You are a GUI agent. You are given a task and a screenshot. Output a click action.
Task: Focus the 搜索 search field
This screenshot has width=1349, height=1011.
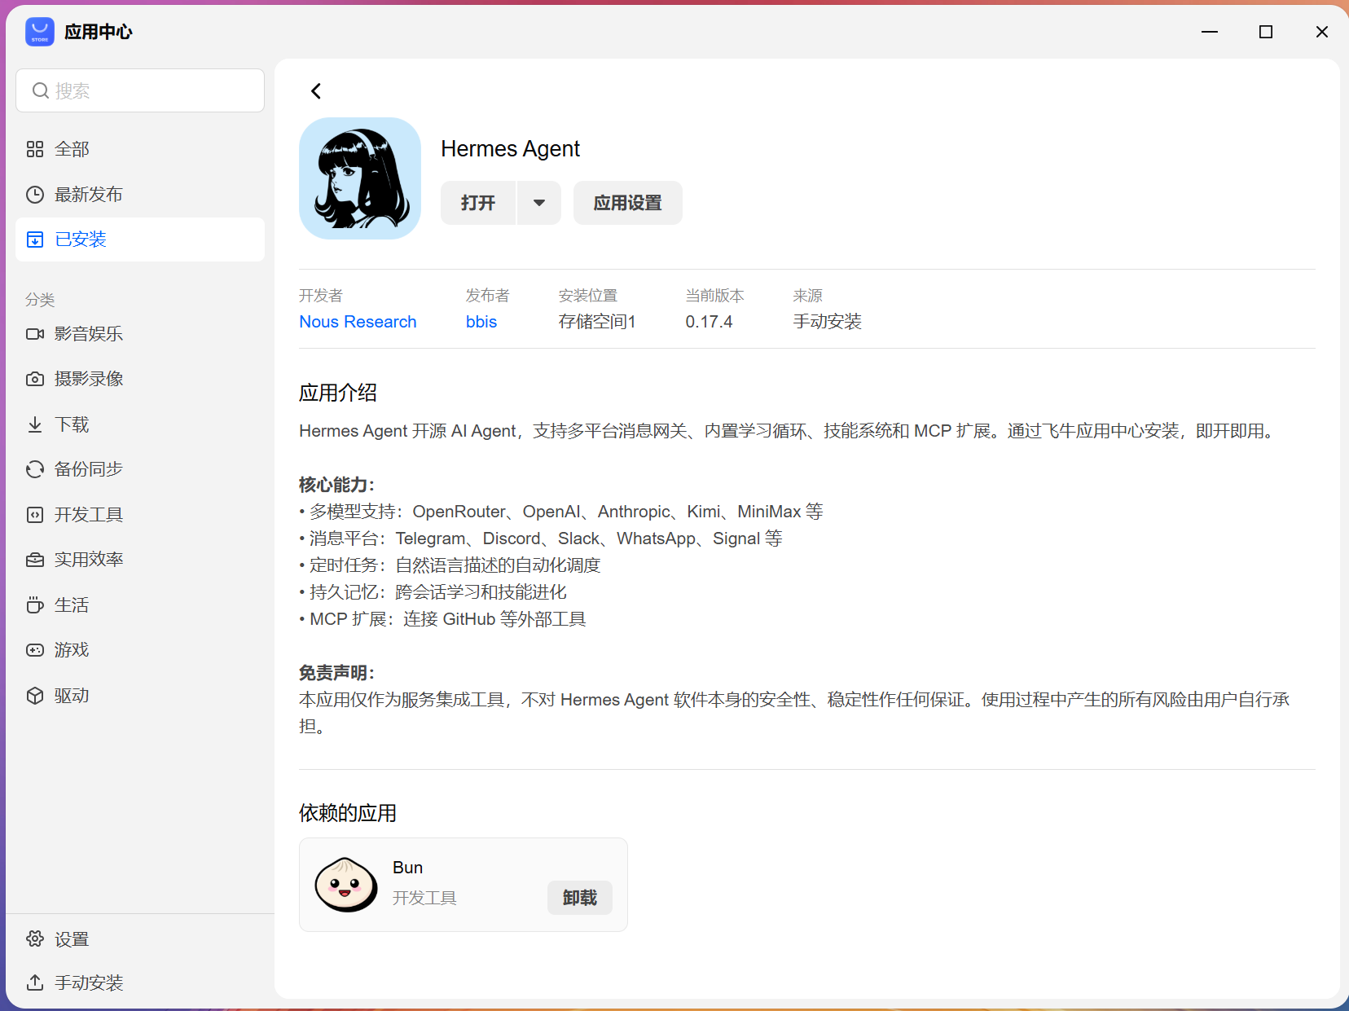click(140, 90)
